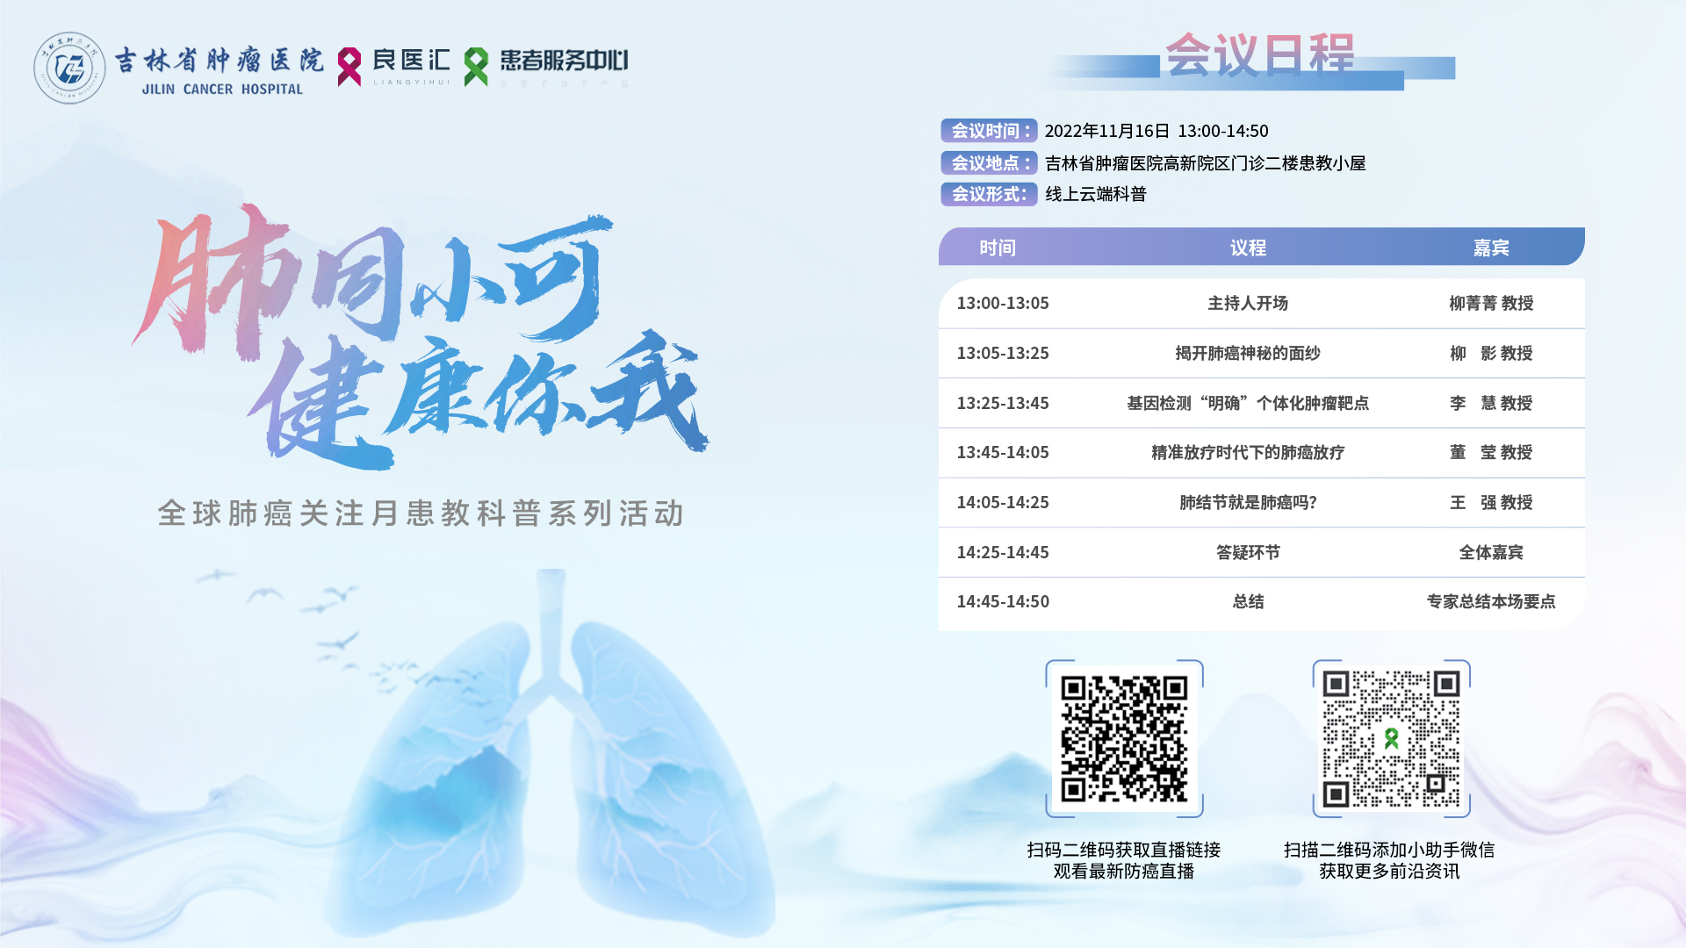This screenshot has width=1686, height=948.
Task: Click the 吉林省肿瘤医院 hospital name text
Action: tap(220, 60)
